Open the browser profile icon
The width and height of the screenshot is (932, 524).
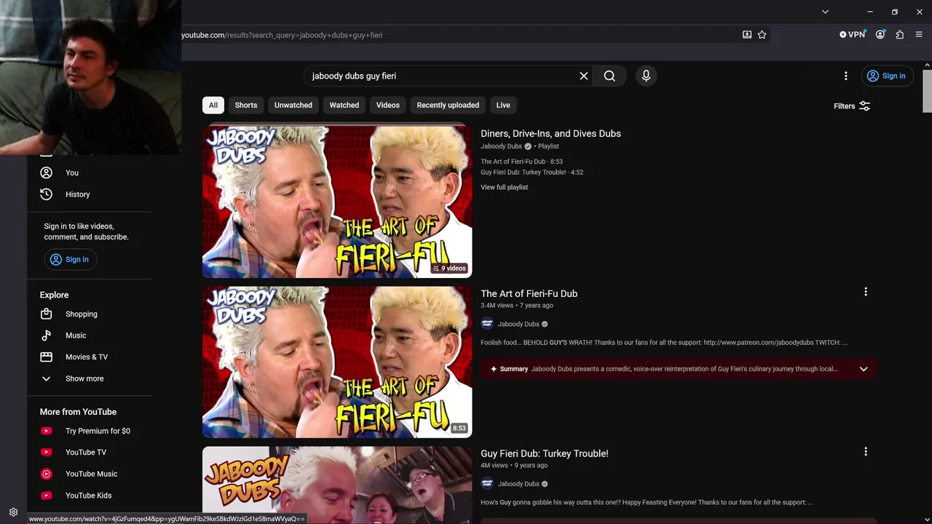(880, 34)
